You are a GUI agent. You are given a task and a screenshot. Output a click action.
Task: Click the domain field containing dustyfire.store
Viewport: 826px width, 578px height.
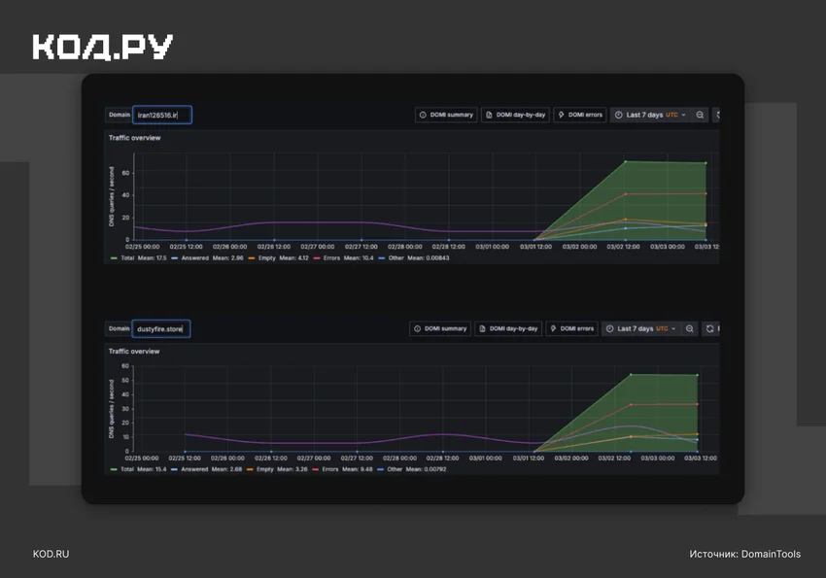(161, 329)
